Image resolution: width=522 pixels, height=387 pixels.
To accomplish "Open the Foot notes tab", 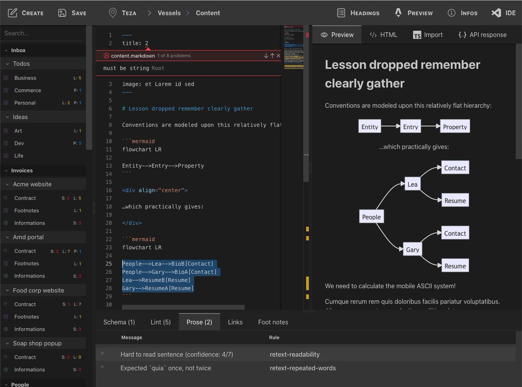I will (x=273, y=322).
